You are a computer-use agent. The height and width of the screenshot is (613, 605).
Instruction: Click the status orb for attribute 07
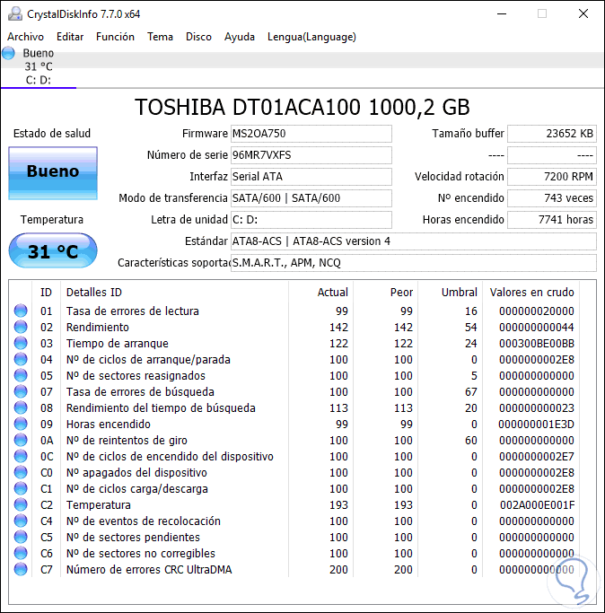(x=21, y=391)
